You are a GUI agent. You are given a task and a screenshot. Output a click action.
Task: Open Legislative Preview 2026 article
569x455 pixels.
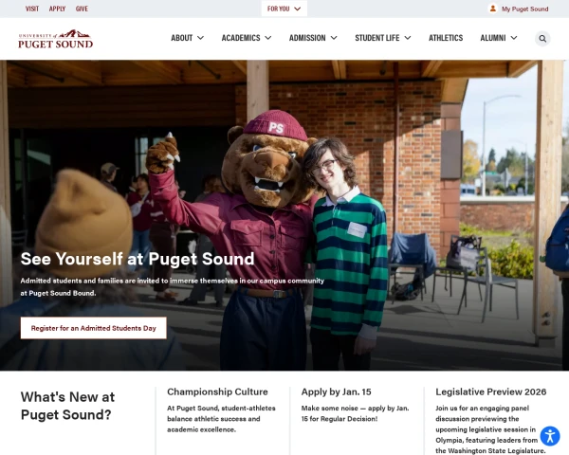[490, 391]
